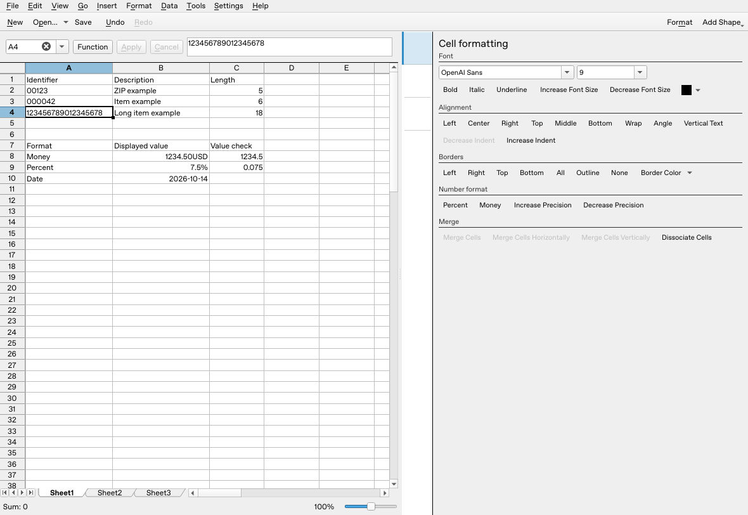Click the vertical scrollbar up arrow
This screenshot has height=515, width=748.
click(x=394, y=68)
